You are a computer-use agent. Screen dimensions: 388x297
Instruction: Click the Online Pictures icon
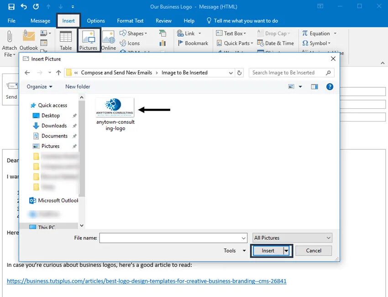[108, 37]
